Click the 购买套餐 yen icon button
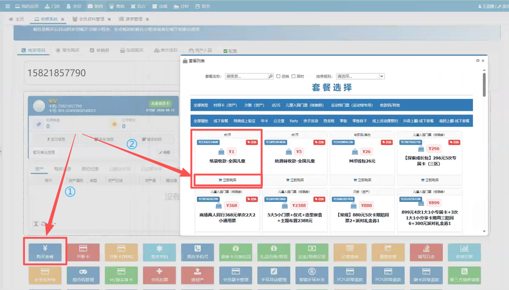Screen dimensions: 509x290 click(45, 251)
